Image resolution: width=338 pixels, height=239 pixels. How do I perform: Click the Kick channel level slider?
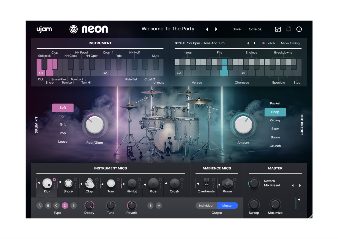pyautogui.click(x=38, y=183)
